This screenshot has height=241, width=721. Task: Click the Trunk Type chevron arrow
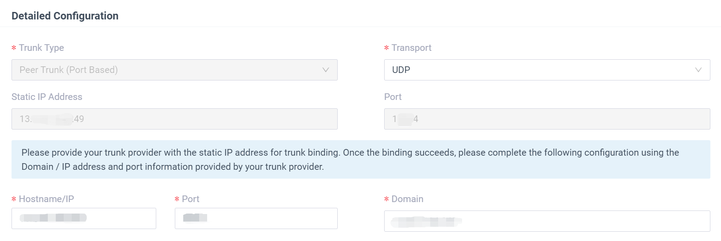coord(325,70)
